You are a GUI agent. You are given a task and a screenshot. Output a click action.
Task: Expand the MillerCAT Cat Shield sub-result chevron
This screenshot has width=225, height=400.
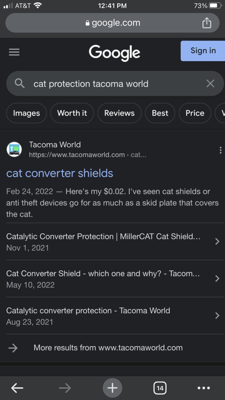pos(217,242)
